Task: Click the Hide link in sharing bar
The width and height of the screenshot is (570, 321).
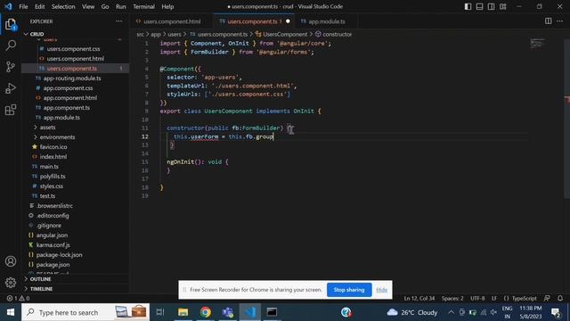Action: coord(382,290)
